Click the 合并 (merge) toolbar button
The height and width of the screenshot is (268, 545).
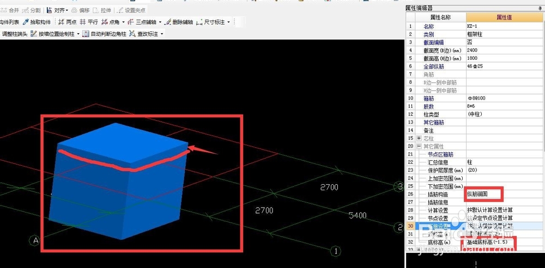(10, 10)
